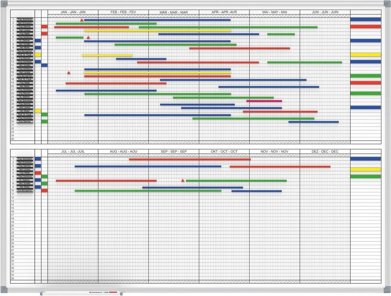Open the JAN - JAN - JAN month column header

[x=73, y=12]
